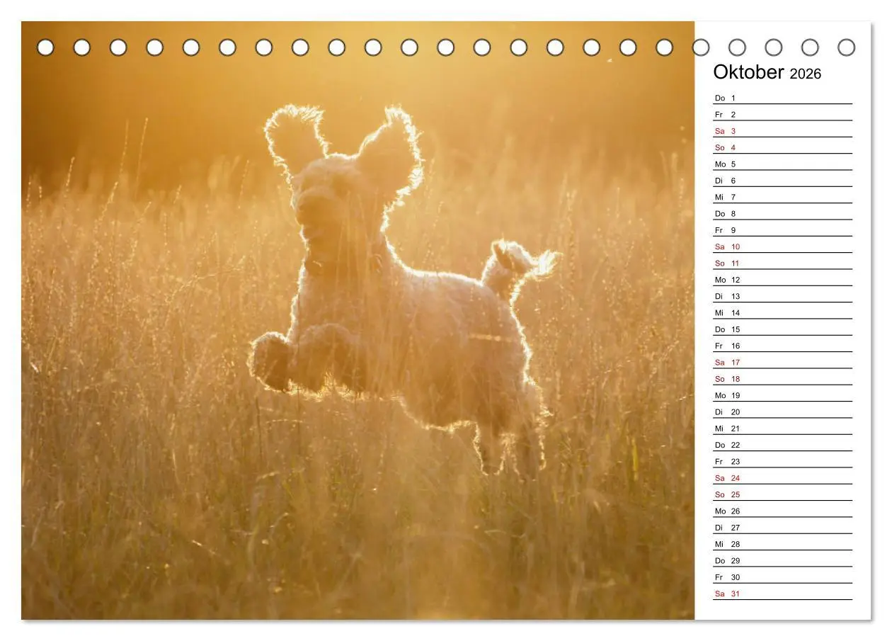Pick the red 'So 11' row
The width and height of the screenshot is (892, 641).
[782, 263]
